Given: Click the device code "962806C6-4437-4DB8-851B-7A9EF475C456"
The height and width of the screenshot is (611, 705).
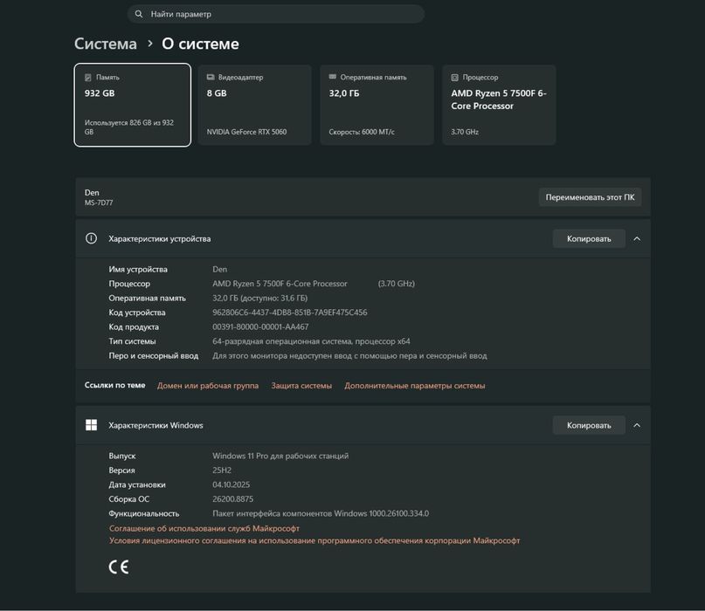Looking at the screenshot, I should (x=289, y=312).
